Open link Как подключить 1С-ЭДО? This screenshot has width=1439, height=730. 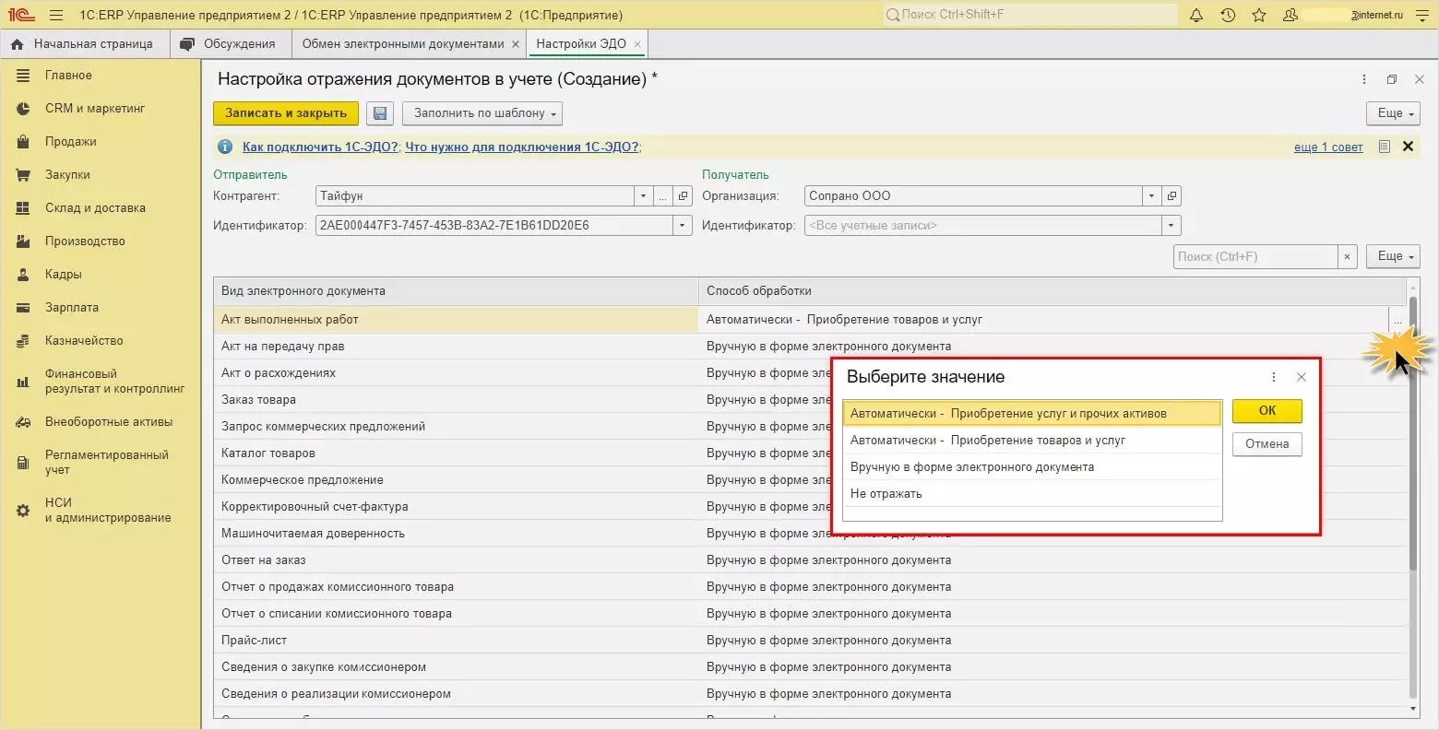pyautogui.click(x=320, y=147)
